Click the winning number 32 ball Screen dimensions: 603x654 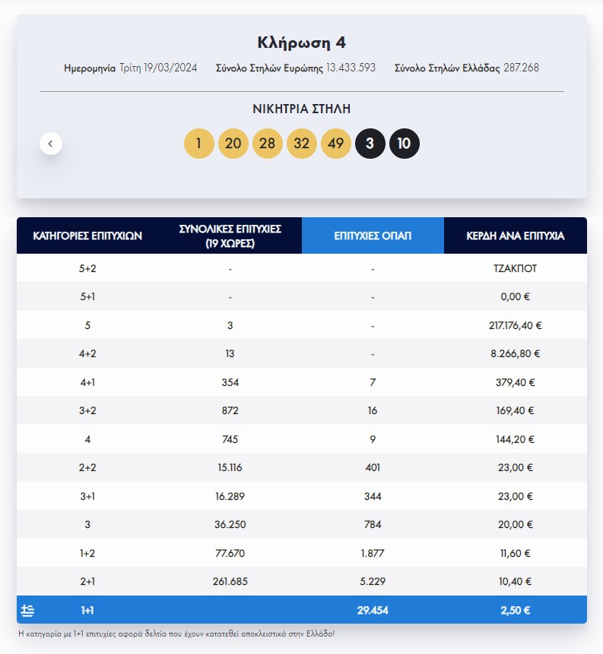point(301,143)
